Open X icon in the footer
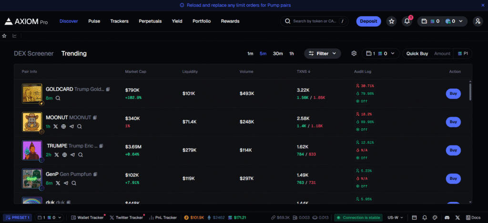The image size is (488, 223). 457,218
